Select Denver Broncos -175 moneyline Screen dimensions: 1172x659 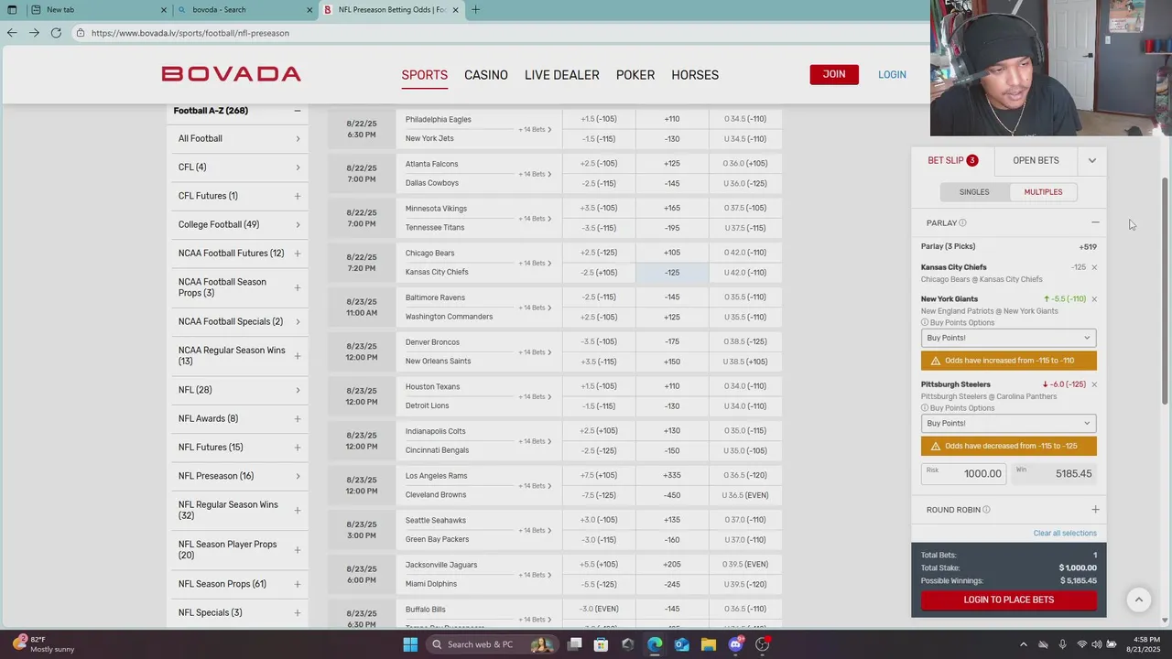672,341
